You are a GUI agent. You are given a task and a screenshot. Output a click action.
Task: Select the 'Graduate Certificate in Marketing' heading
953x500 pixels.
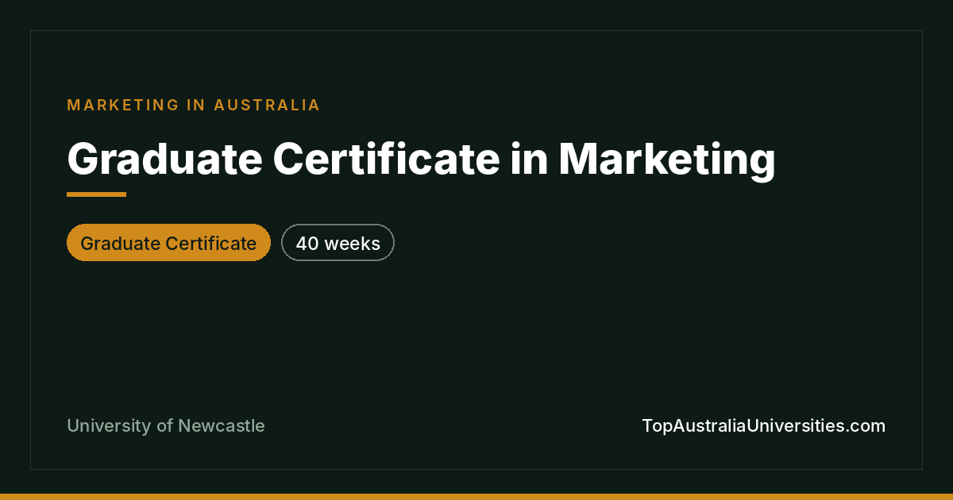[421, 159]
